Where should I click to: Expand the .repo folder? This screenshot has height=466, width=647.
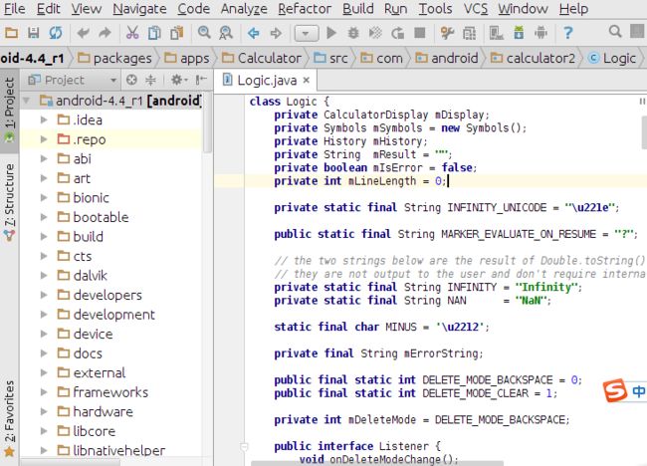[x=44, y=139]
